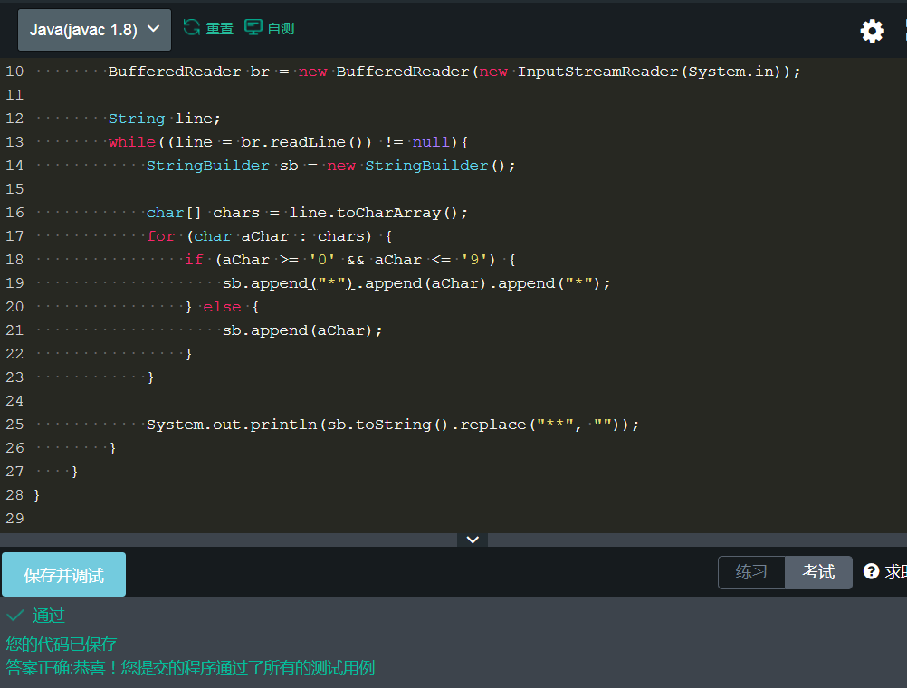Viewport: 907px width, 688px height.
Task: Click 'line.toCharArray()' on line 16
Action: (378, 213)
